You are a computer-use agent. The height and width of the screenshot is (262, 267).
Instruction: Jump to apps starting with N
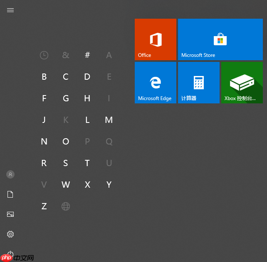(x=44, y=142)
